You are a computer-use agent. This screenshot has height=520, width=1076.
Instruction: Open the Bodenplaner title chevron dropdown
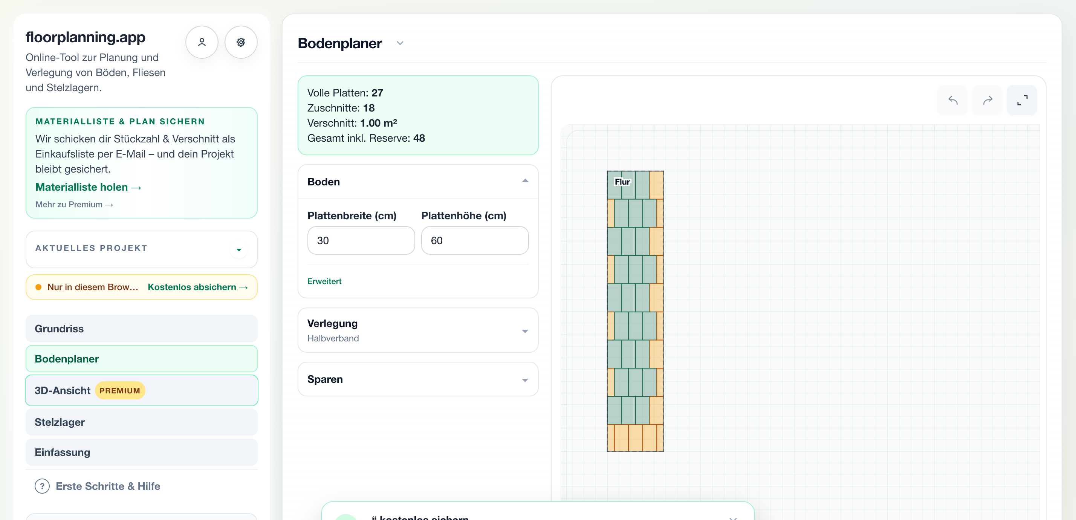(x=400, y=43)
